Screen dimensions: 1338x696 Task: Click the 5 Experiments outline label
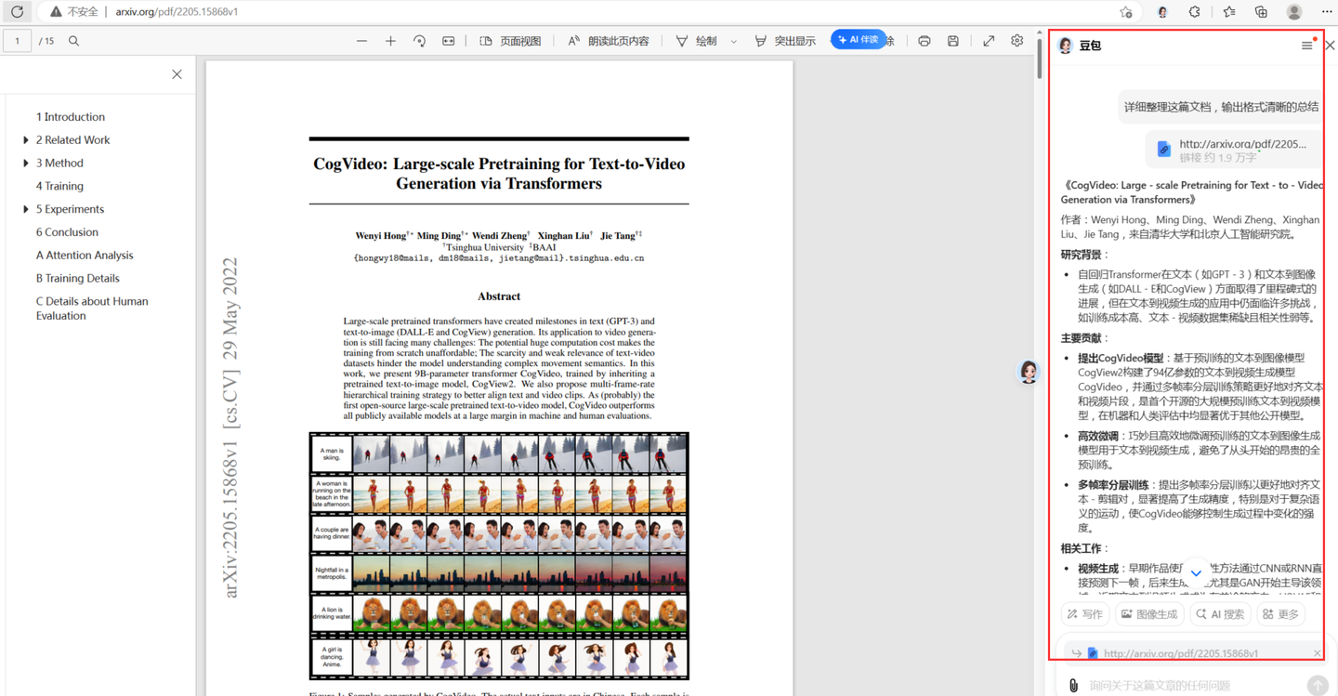pos(70,209)
